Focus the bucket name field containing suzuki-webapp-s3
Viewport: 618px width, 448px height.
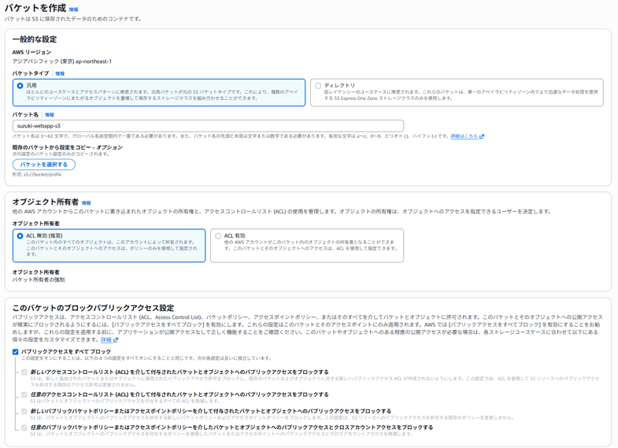point(208,126)
